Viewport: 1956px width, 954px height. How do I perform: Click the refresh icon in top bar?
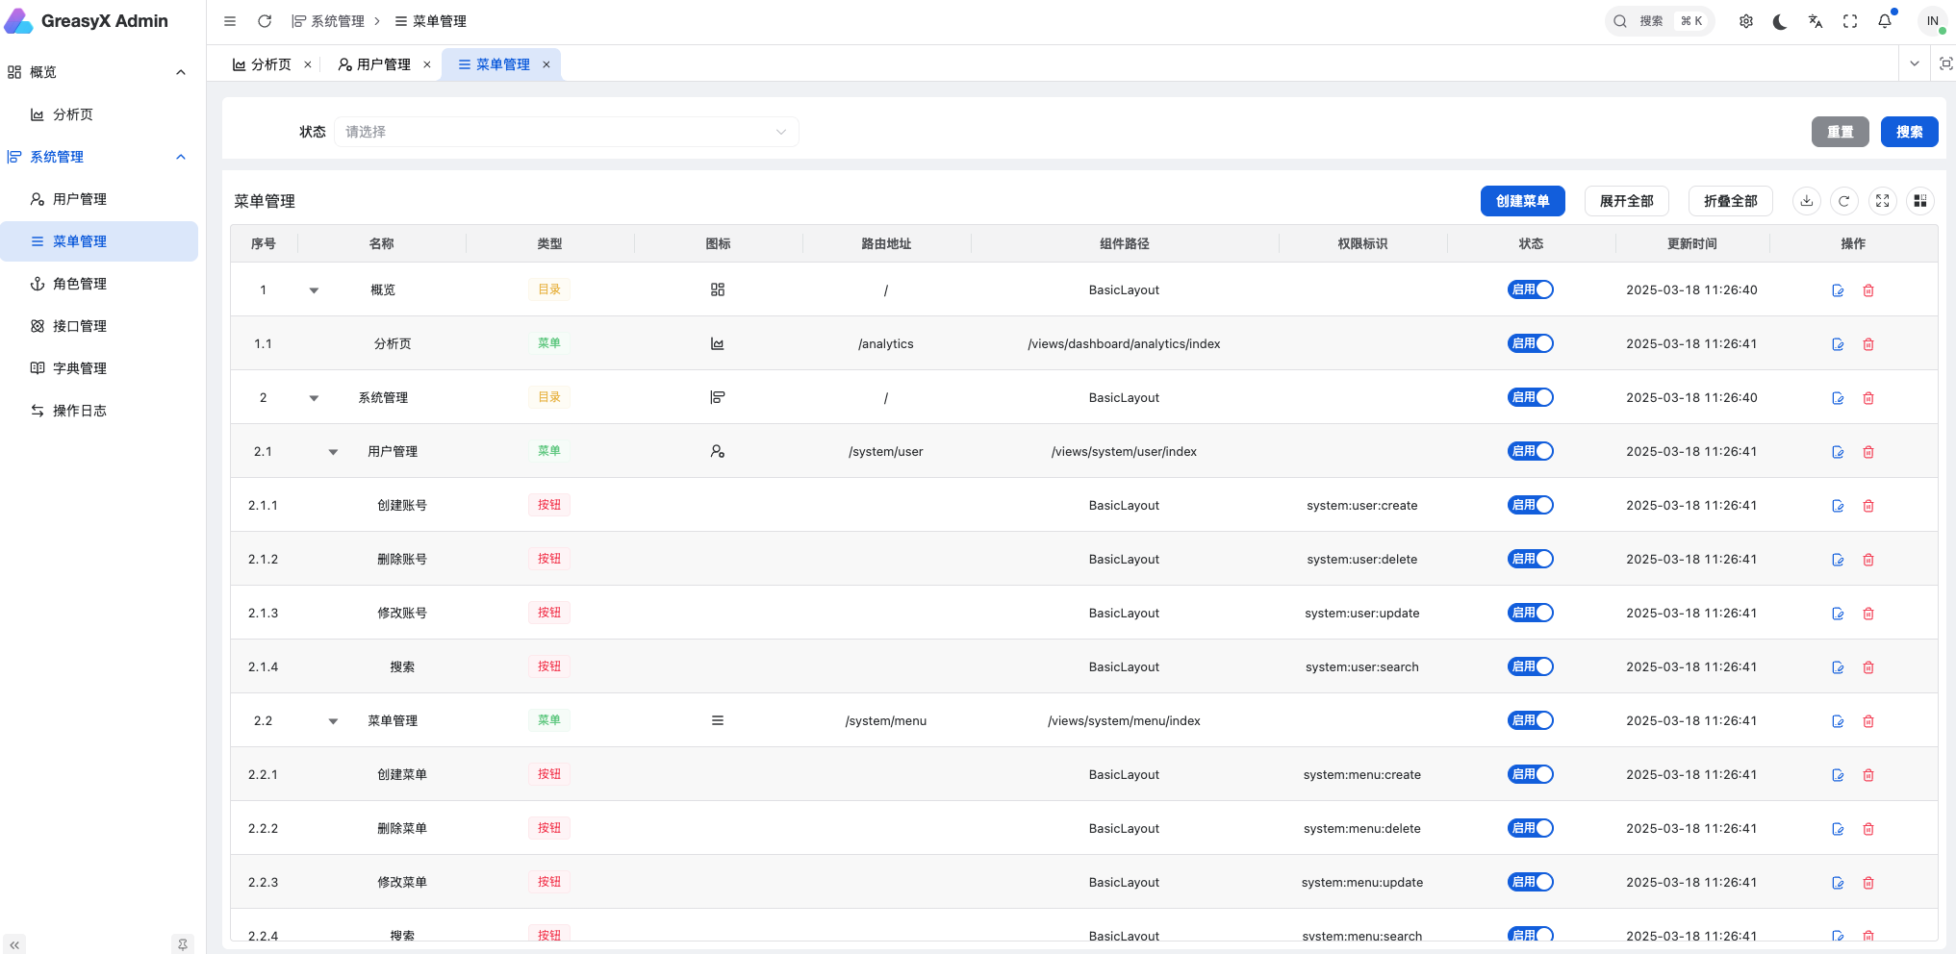tap(265, 21)
